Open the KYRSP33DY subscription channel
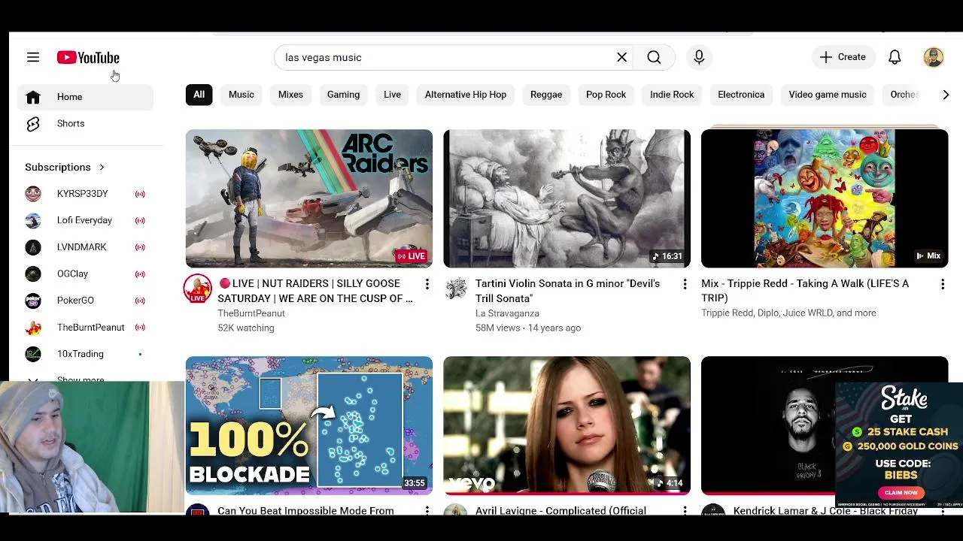 [86, 194]
